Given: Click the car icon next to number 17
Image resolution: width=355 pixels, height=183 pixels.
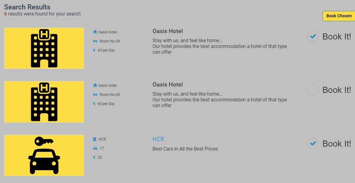Looking at the screenshot, I should point(95,148).
